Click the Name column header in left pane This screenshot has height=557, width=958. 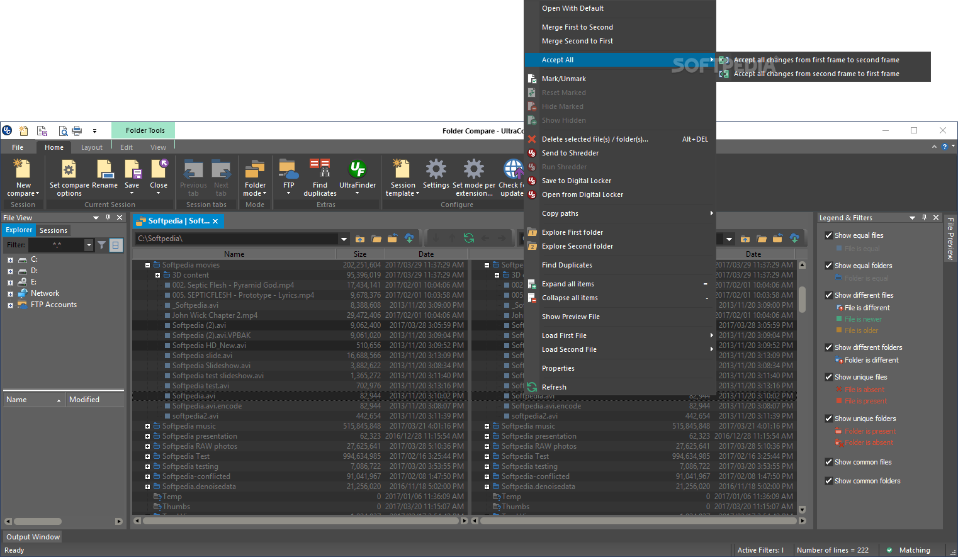pos(234,254)
